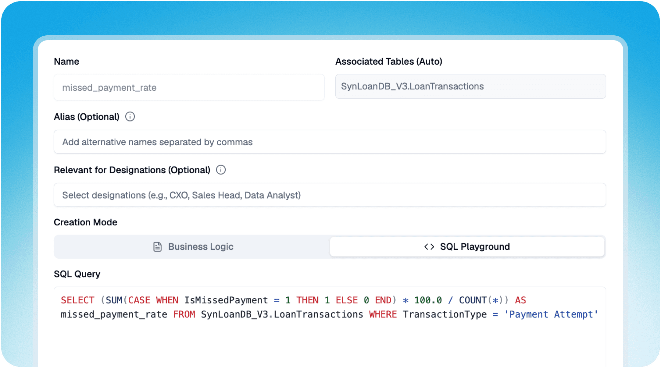Click the 'Payment Attempt' string in query
The width and height of the screenshot is (661, 368).
(x=551, y=314)
